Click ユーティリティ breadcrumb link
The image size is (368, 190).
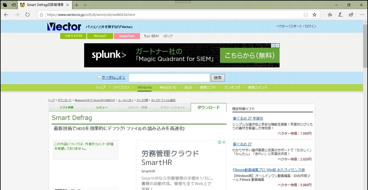coord(126,100)
